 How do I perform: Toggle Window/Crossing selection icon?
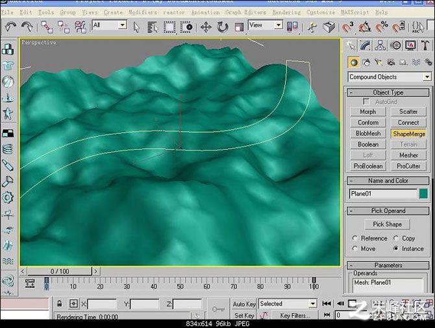186,27
